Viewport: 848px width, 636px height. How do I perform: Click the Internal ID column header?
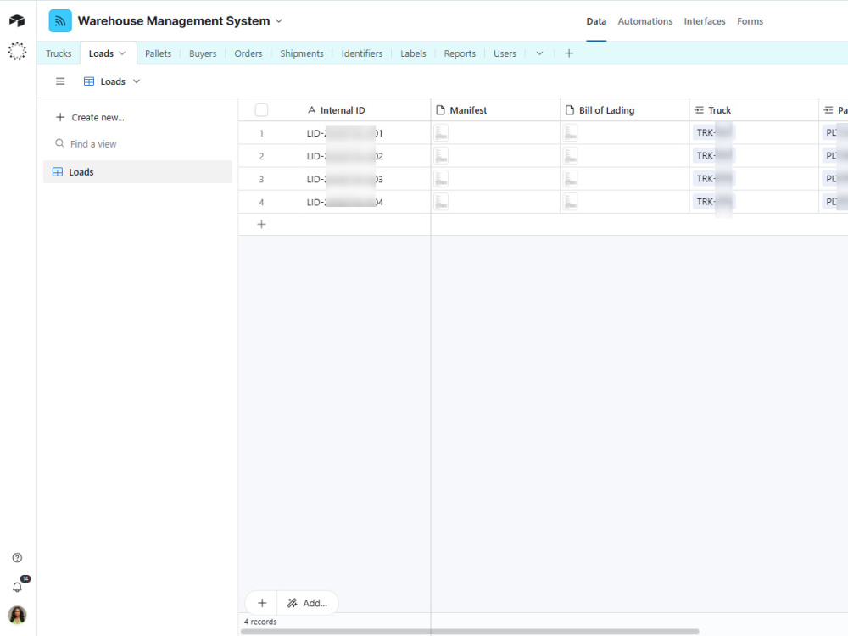tap(335, 109)
